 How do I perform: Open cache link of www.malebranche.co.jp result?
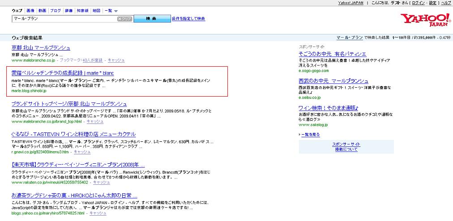116,60
